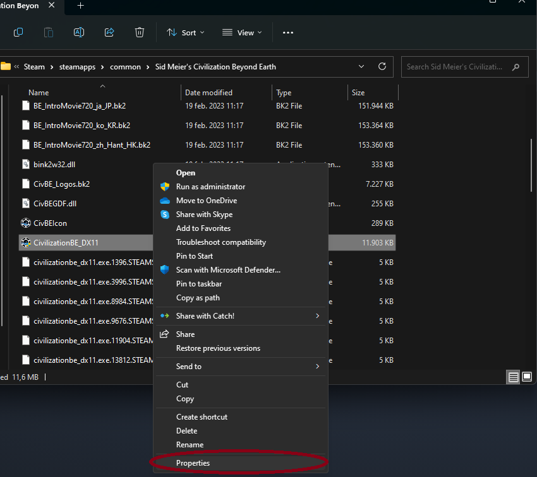Screen dimensions: 537x477
Task: Choose Delete in the context menu
Action: click(241, 430)
